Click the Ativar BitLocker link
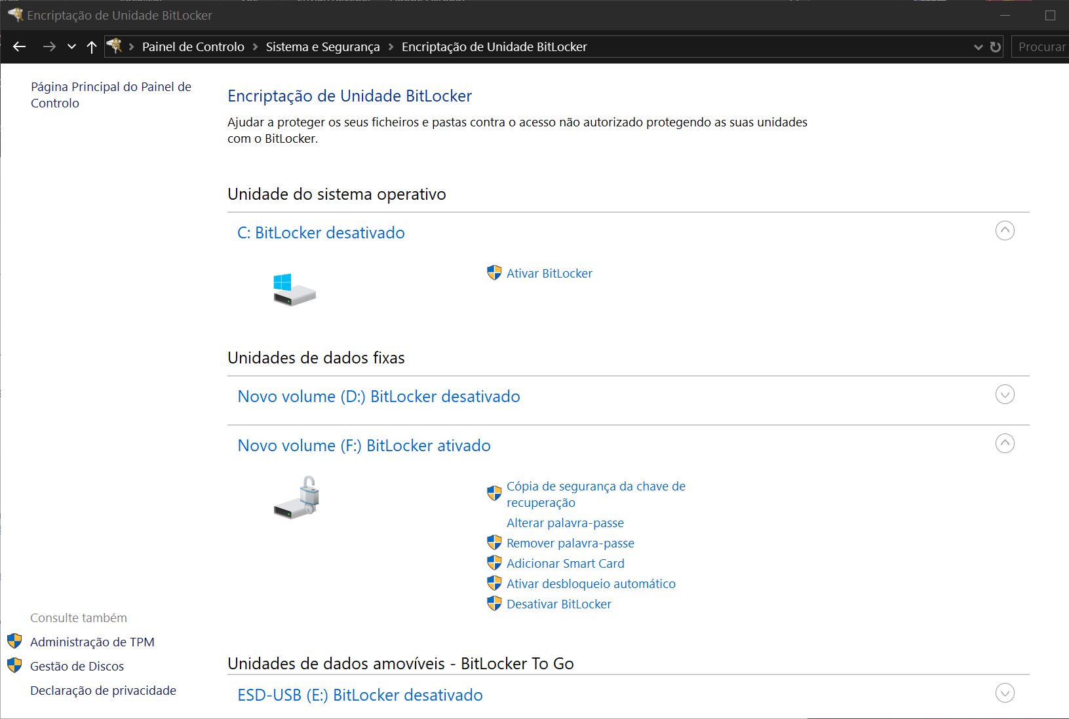Screen dimensions: 1069x719 [549, 273]
